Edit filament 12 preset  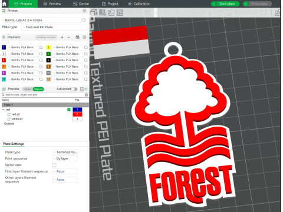tap(86, 79)
